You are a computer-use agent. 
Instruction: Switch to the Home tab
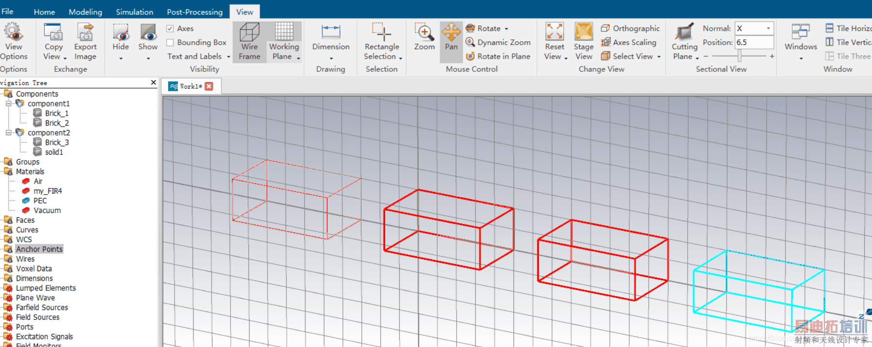(x=44, y=12)
